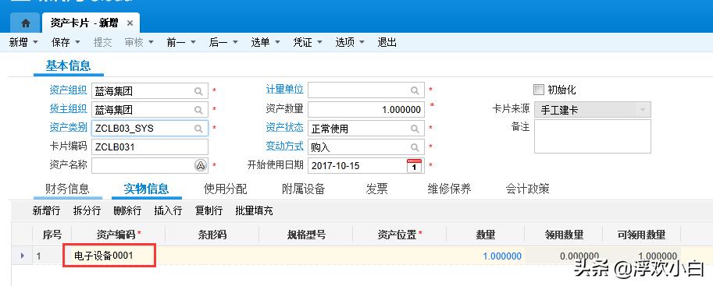Switch to the 实物信息 tab
The width and height of the screenshot is (713, 286).
(x=146, y=189)
